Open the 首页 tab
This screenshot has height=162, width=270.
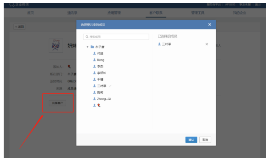tap(31, 13)
